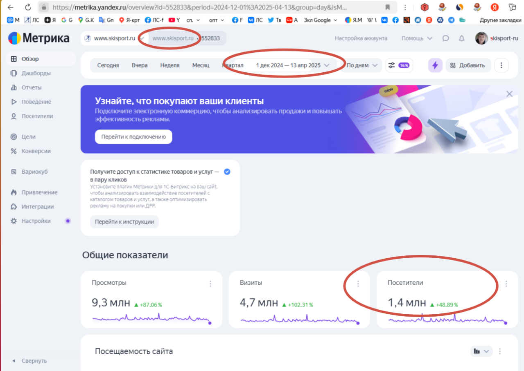524x371 pixels.
Task: Open browser menu with three vertical dots
Action: [405, 7]
